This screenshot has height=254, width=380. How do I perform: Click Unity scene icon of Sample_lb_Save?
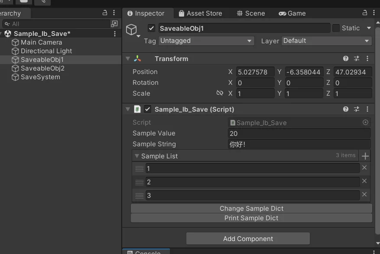pyautogui.click(x=8, y=34)
